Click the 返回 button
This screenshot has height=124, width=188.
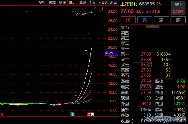pos(113,3)
